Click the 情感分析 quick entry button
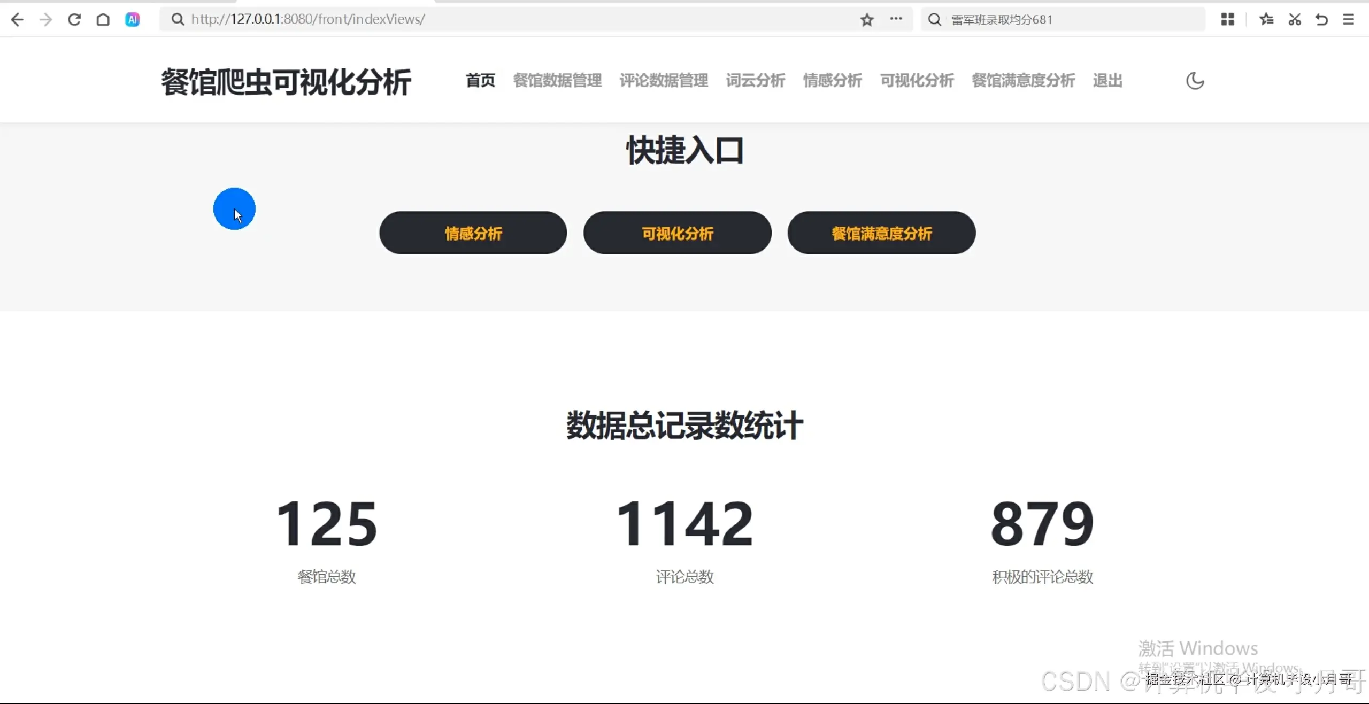The image size is (1369, 704). [473, 233]
